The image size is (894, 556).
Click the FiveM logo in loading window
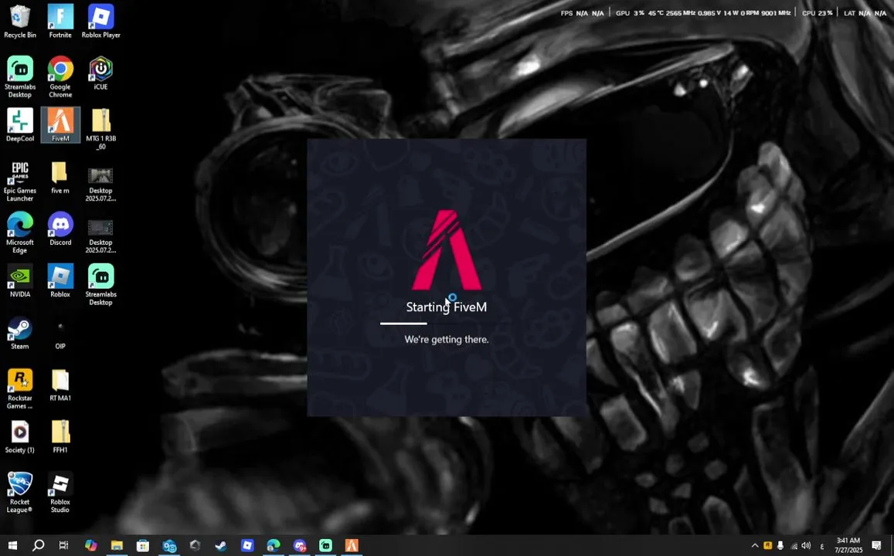click(447, 249)
